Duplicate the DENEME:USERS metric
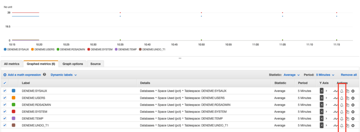 tap(348, 98)
